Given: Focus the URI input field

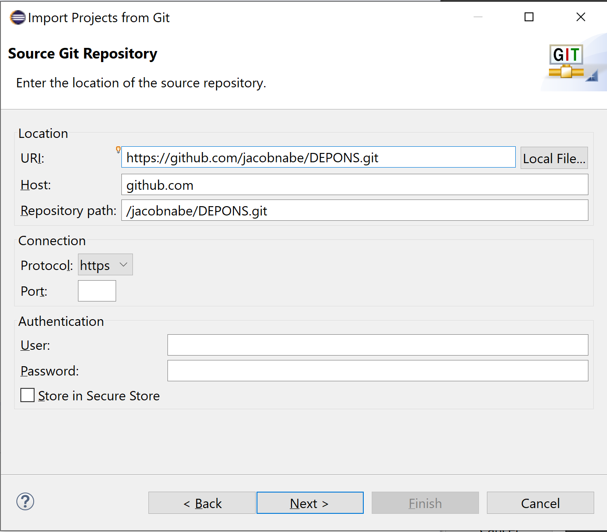Looking at the screenshot, I should [319, 157].
